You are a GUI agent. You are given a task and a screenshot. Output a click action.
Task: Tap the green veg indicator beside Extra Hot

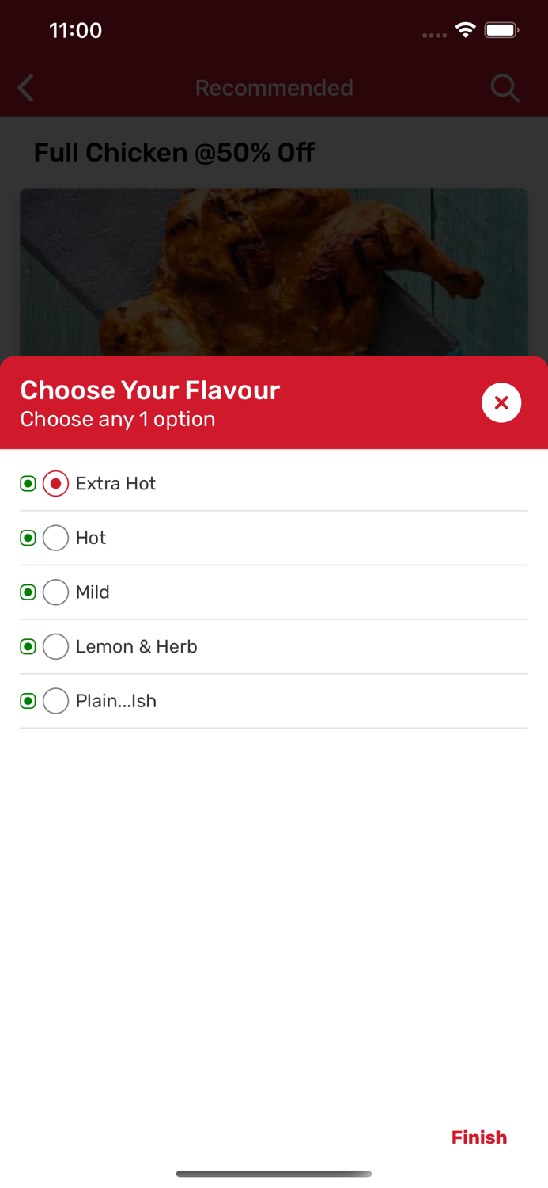[x=28, y=483]
